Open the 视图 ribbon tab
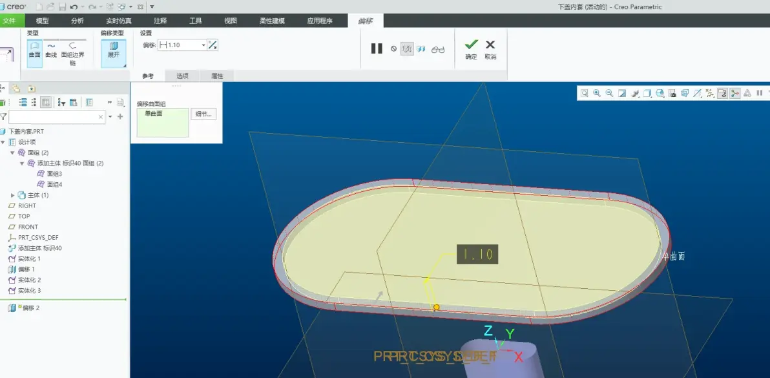770x378 pixels. click(231, 21)
